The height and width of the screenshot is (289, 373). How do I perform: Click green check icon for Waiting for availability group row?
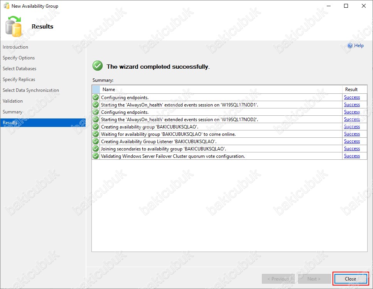96,134
